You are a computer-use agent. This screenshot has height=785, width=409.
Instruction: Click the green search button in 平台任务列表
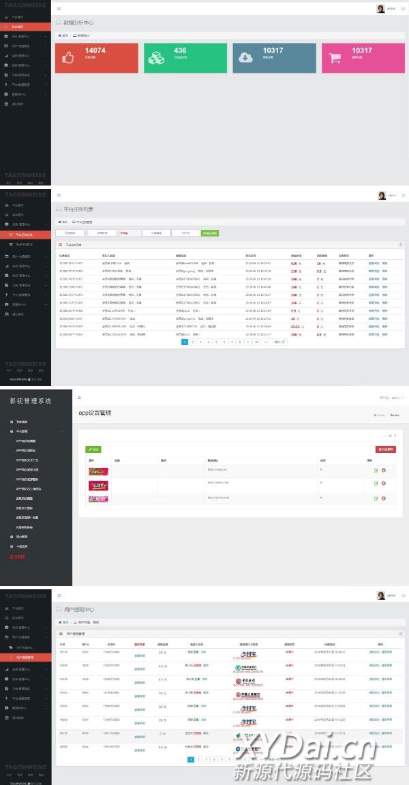pyautogui.click(x=210, y=233)
